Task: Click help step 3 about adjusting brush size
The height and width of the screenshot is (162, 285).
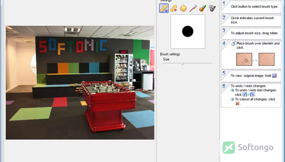Action: pos(251,33)
